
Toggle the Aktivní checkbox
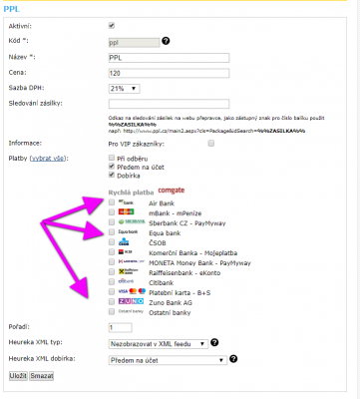pyautogui.click(x=112, y=25)
